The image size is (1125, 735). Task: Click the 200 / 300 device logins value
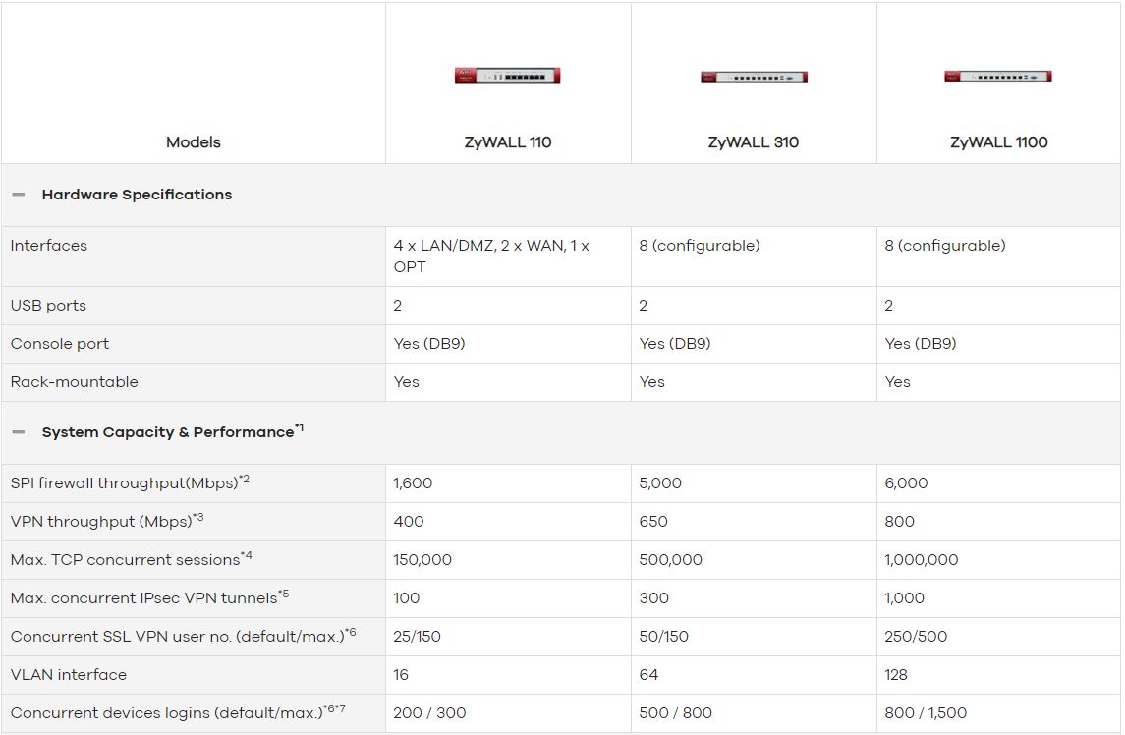[x=429, y=712]
